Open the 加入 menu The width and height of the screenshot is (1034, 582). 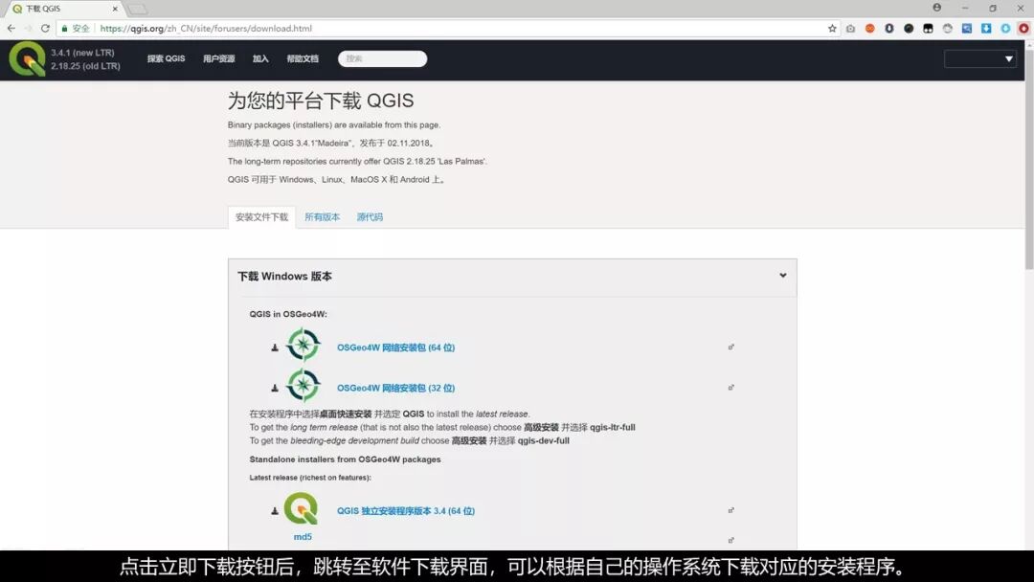tap(260, 58)
